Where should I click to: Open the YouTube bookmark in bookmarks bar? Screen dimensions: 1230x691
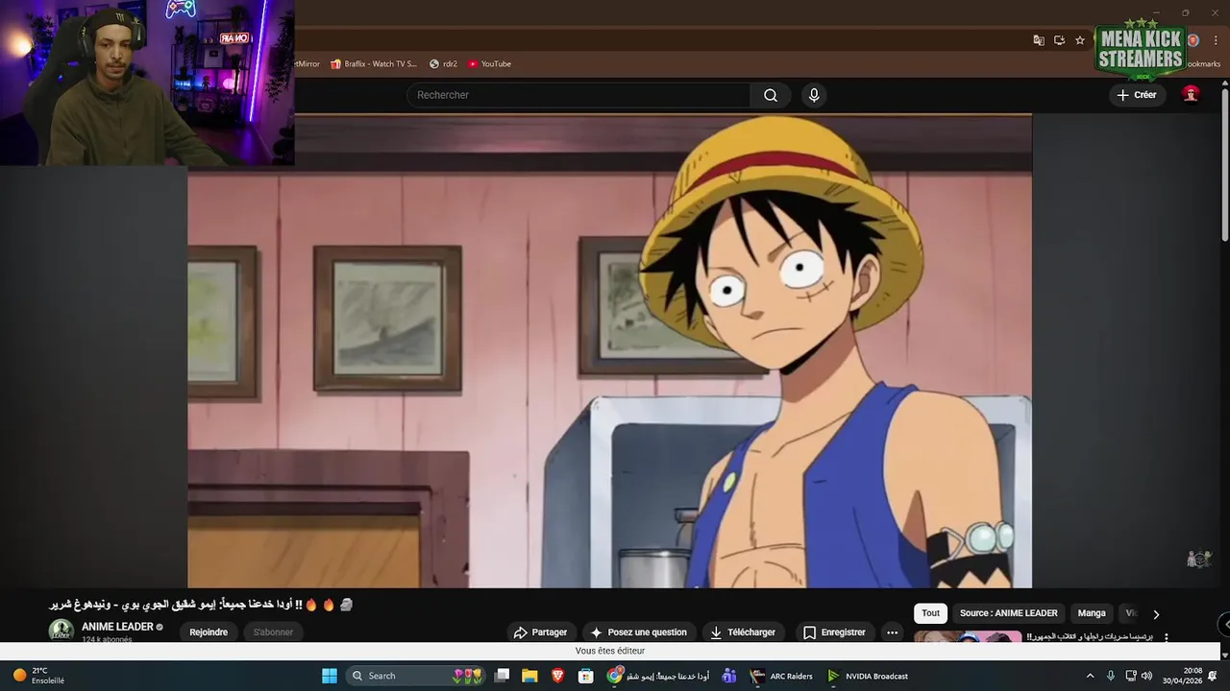[489, 63]
